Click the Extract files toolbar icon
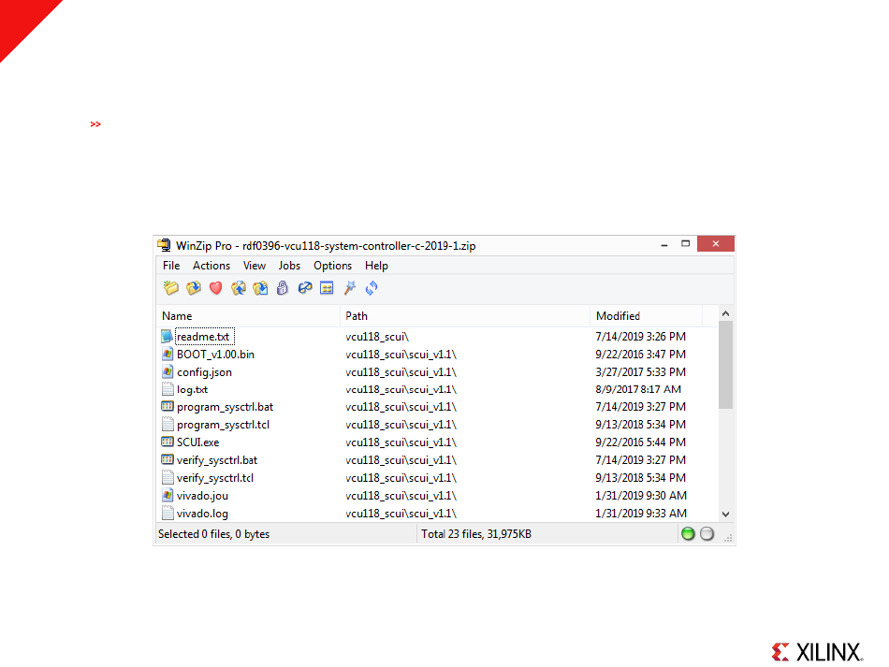This screenshot has width=889, height=667. click(260, 288)
